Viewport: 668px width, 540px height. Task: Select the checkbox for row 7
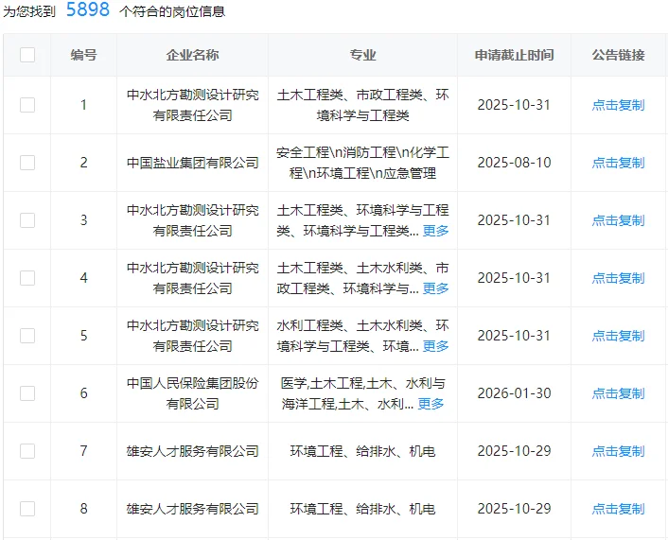point(27,451)
